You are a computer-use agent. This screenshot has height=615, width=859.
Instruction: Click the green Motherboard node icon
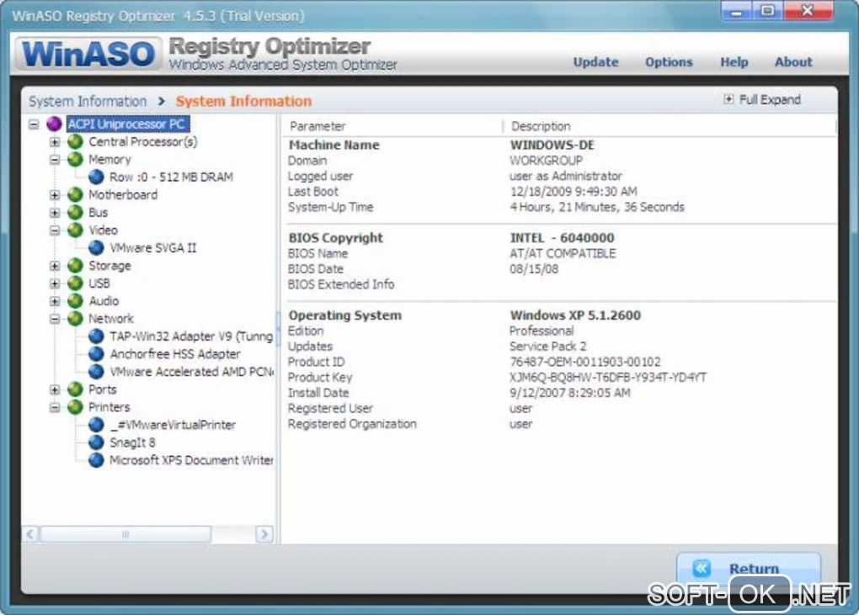point(75,195)
